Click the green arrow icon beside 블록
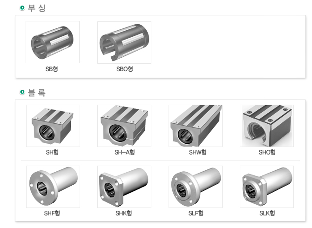This screenshot has height=228, width=312. pos(22,92)
